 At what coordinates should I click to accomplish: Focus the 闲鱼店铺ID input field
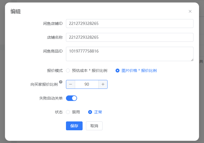click(129, 24)
